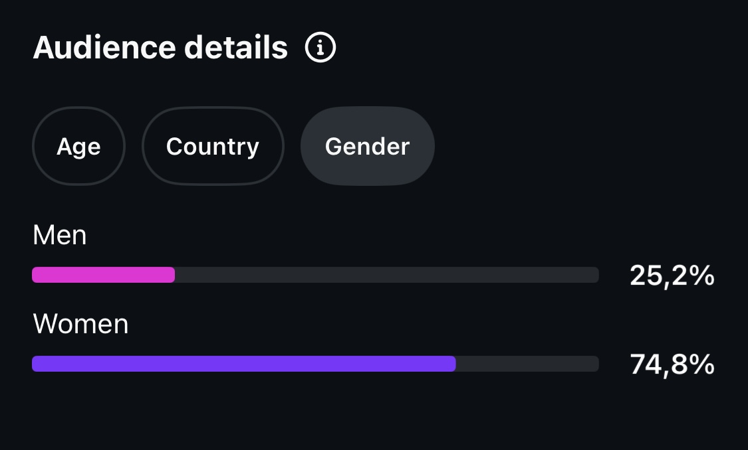The width and height of the screenshot is (748, 450).
Task: Show audience breakdown by Age
Action: tap(78, 146)
